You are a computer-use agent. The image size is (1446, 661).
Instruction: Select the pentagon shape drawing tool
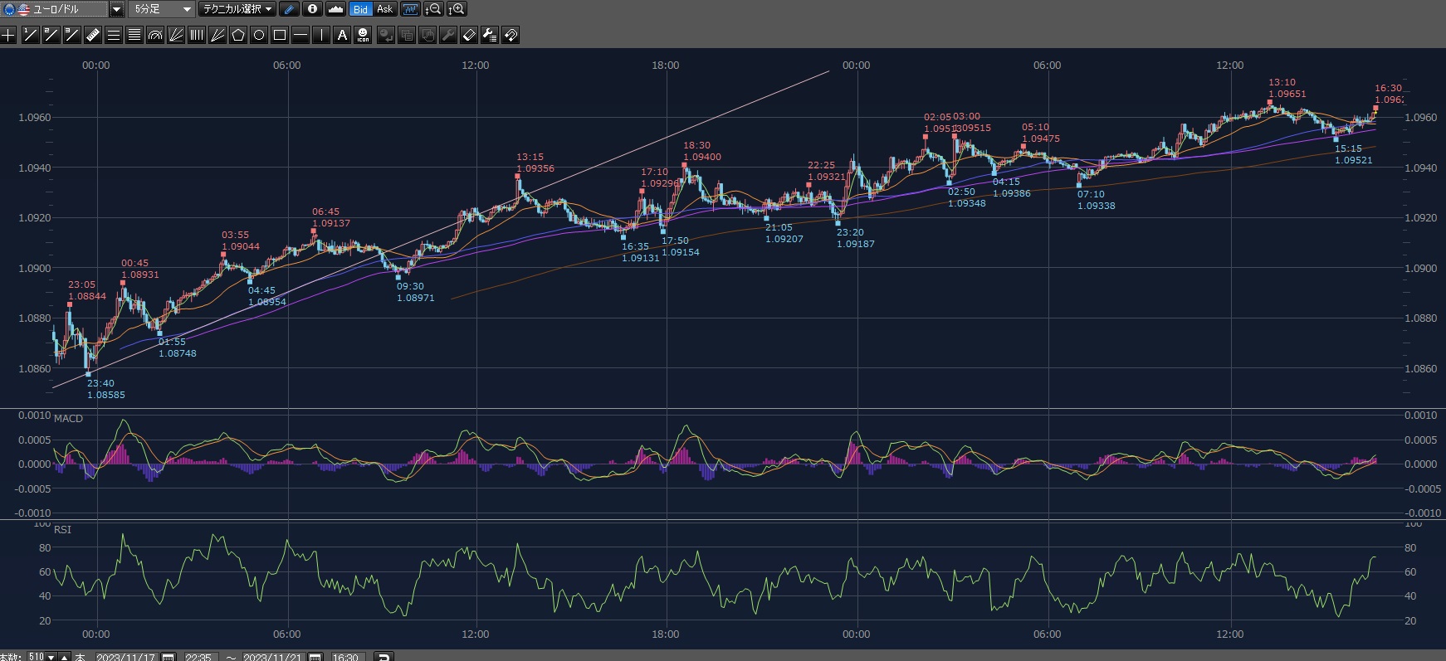pos(238,35)
